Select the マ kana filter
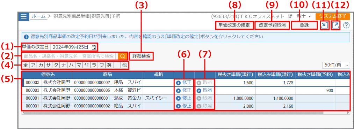The image size is (354, 129). coord(79,65)
